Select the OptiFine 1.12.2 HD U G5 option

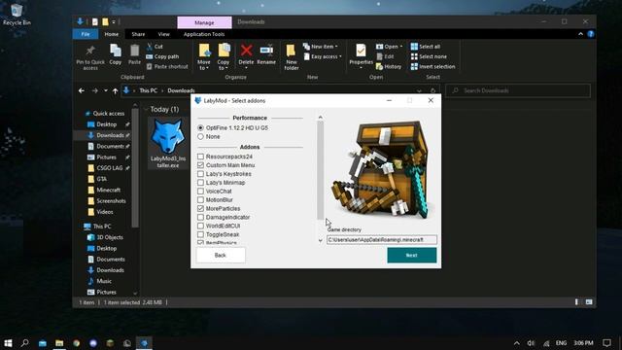pyautogui.click(x=201, y=127)
